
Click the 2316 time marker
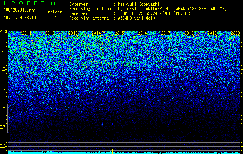[x=143, y=33]
